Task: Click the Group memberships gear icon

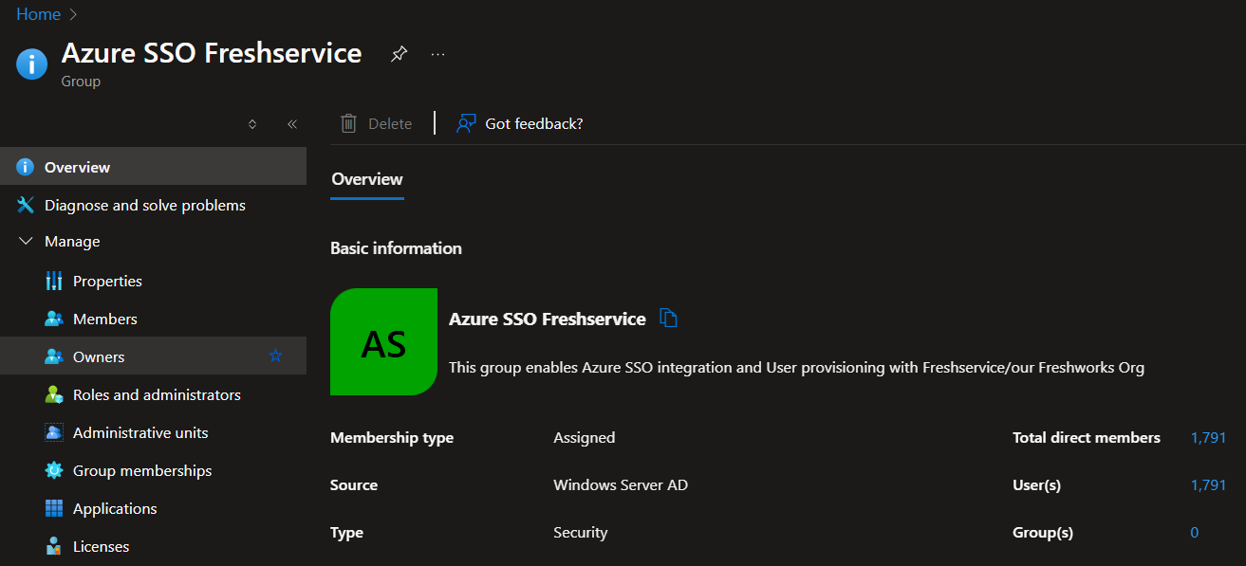Action: click(x=54, y=470)
